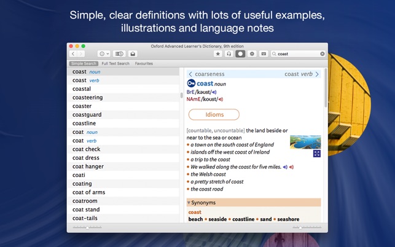Select 'coat dress' in the word list
This screenshot has width=395, height=247.
pos(123,158)
